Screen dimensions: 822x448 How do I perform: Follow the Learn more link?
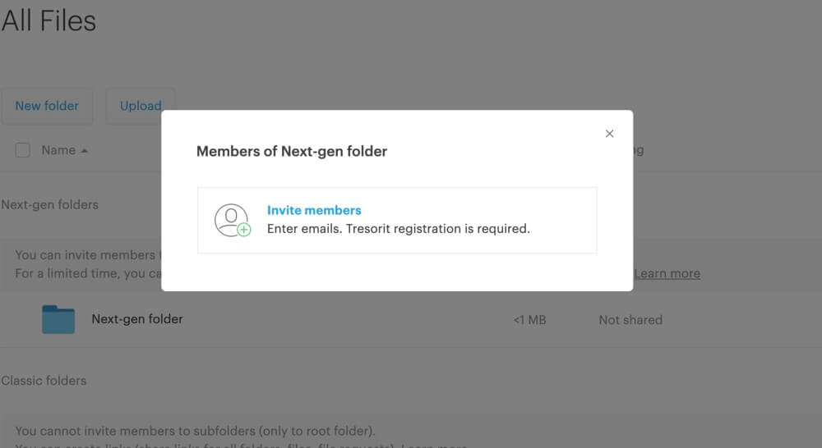(667, 273)
